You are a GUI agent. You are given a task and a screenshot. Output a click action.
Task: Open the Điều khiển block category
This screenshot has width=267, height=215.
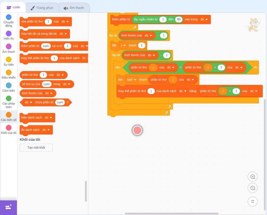pyautogui.click(x=9, y=74)
